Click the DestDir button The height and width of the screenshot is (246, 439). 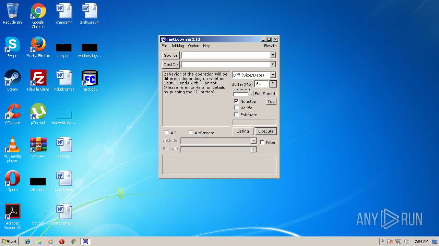click(x=171, y=65)
